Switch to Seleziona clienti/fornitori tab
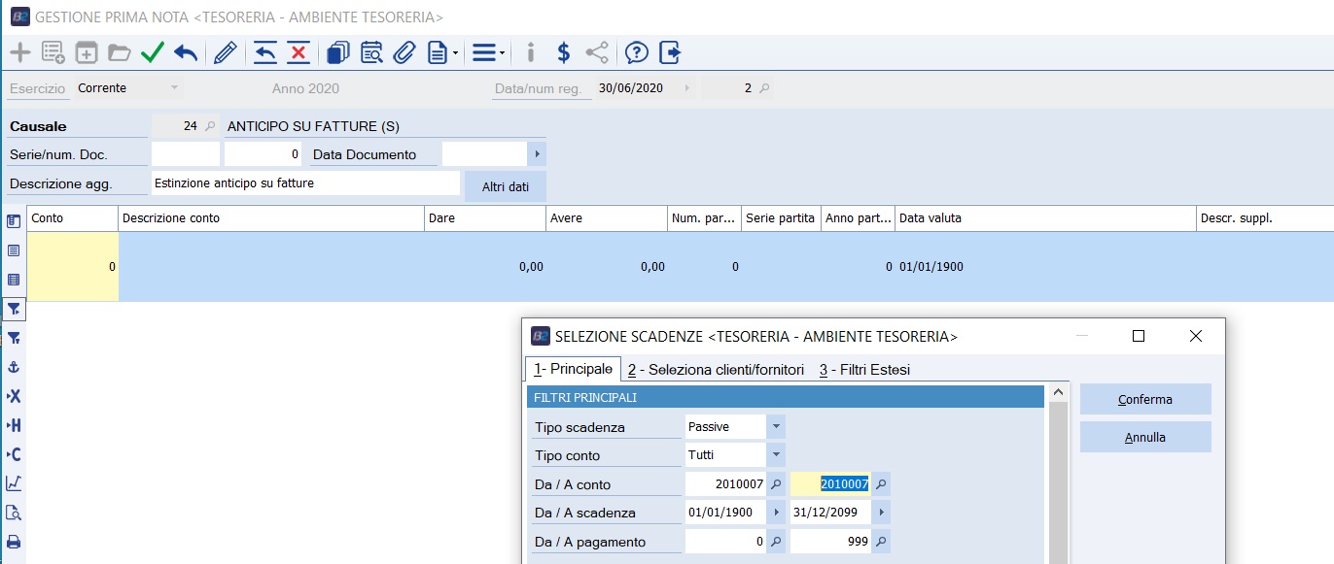This screenshot has width=1334, height=564. point(716,370)
